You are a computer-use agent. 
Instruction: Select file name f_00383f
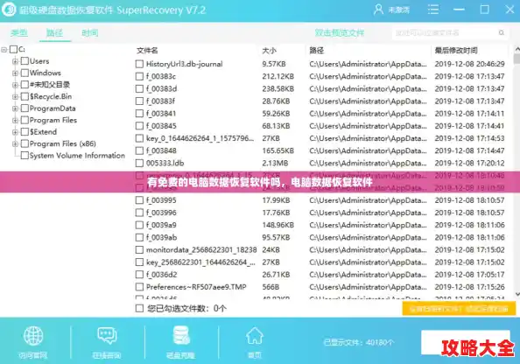[x=160, y=101]
